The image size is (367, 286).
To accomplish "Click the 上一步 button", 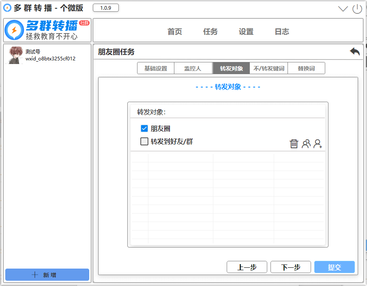I will (247, 267).
